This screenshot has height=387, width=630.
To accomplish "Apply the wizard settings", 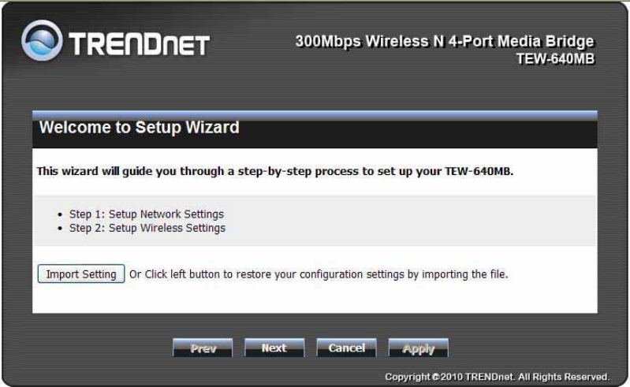I will point(418,348).
